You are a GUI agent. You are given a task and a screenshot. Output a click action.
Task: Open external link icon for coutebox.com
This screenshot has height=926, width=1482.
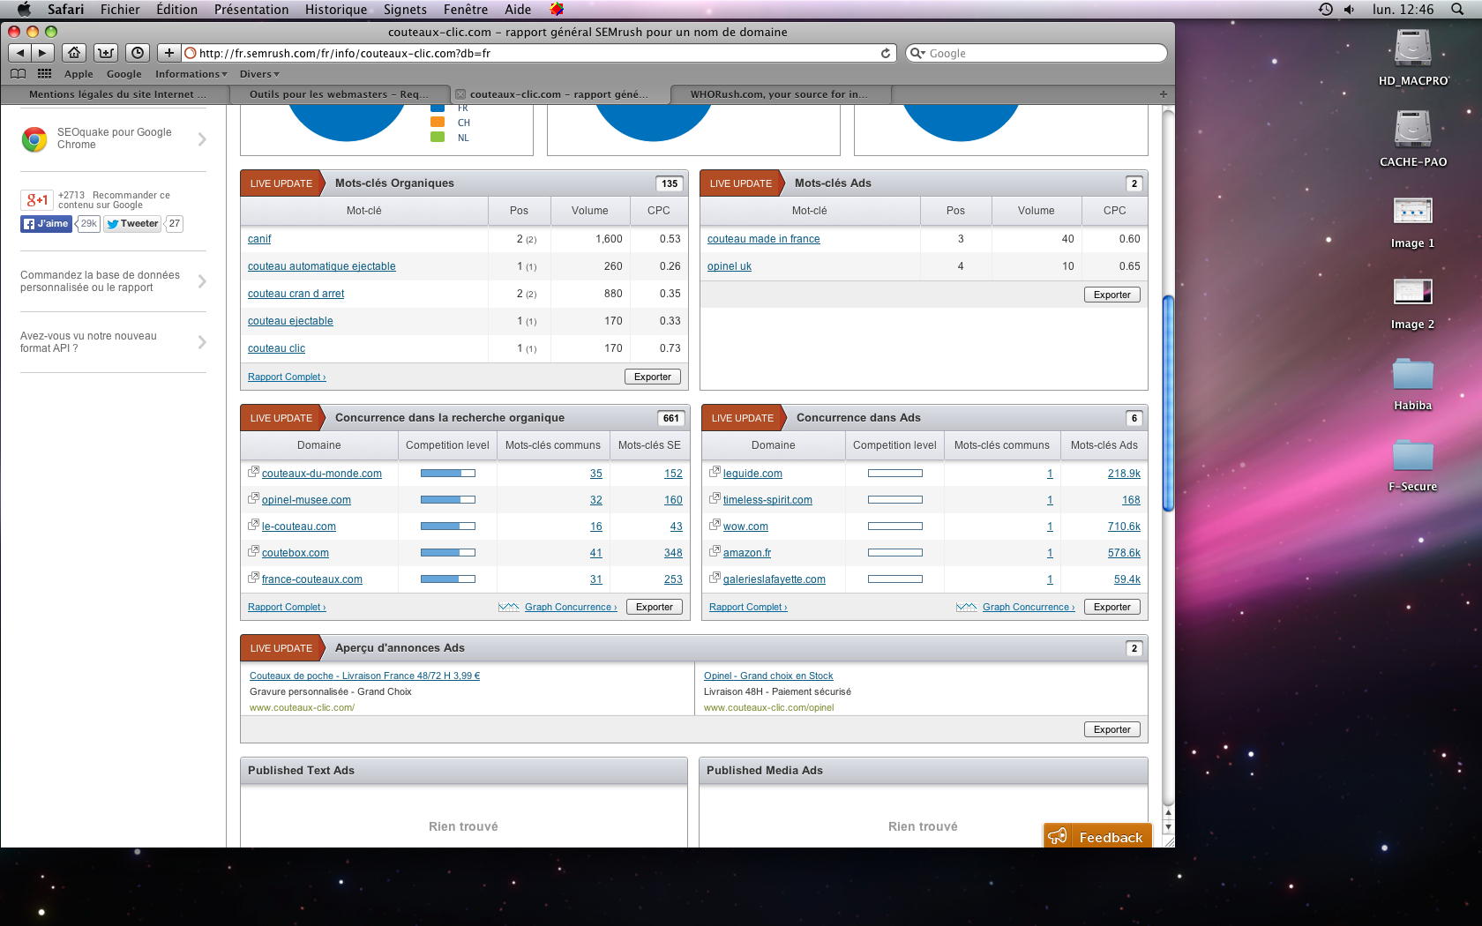coord(253,551)
